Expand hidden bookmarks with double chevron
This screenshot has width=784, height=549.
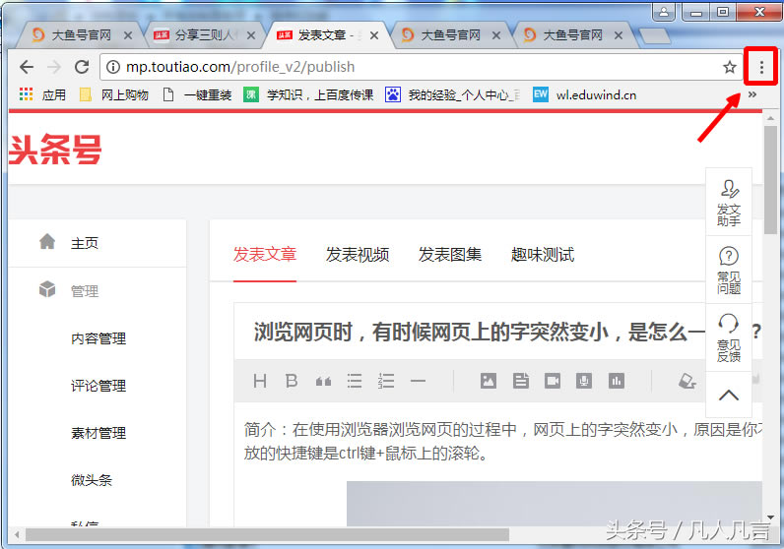[752, 95]
